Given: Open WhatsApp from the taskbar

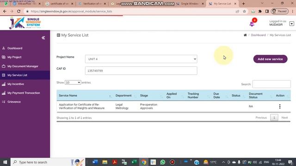Looking at the screenshot, I should (163, 162).
